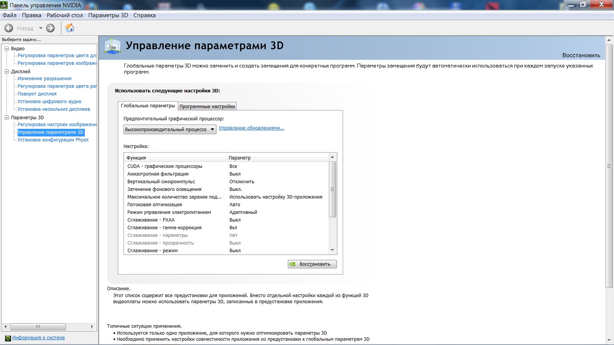Open the Правка menu

click(x=31, y=15)
